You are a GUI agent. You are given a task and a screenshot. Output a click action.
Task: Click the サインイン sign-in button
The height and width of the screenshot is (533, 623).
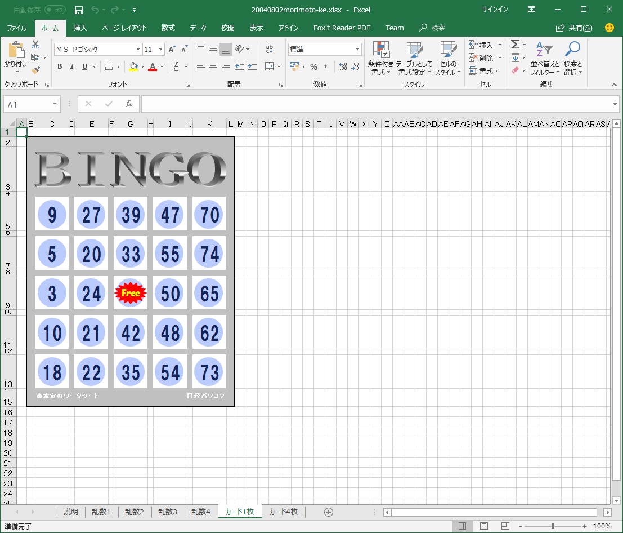point(494,10)
